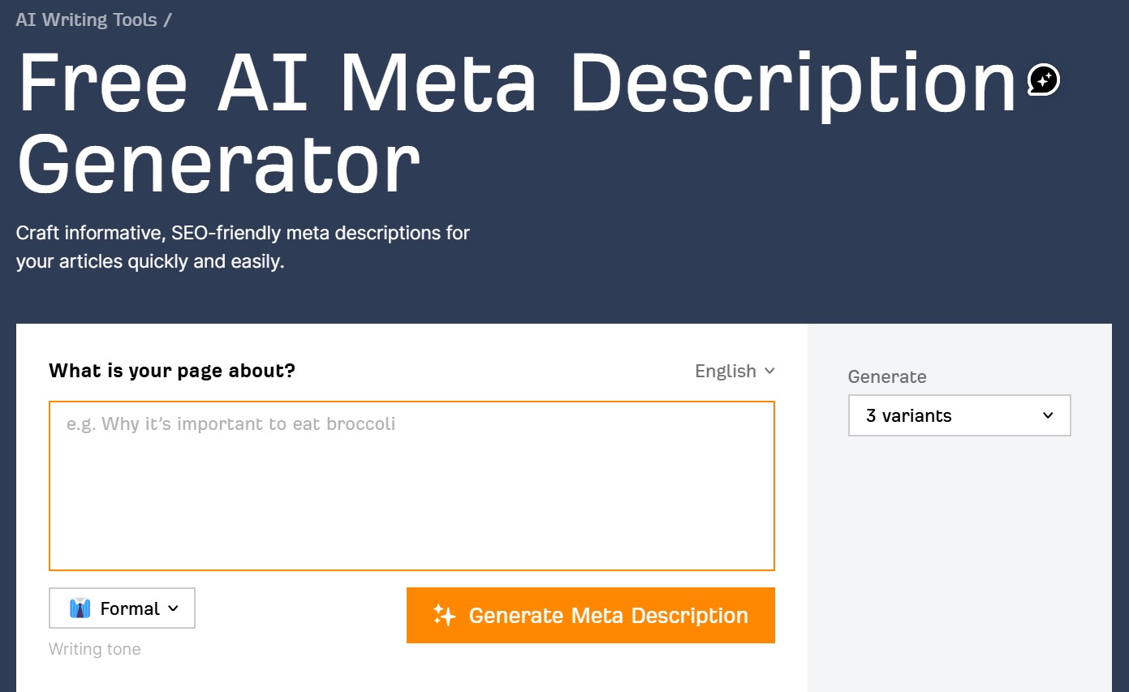Image resolution: width=1129 pixels, height=692 pixels.
Task: Click the broccoli placeholder text area
Action: tap(412, 485)
